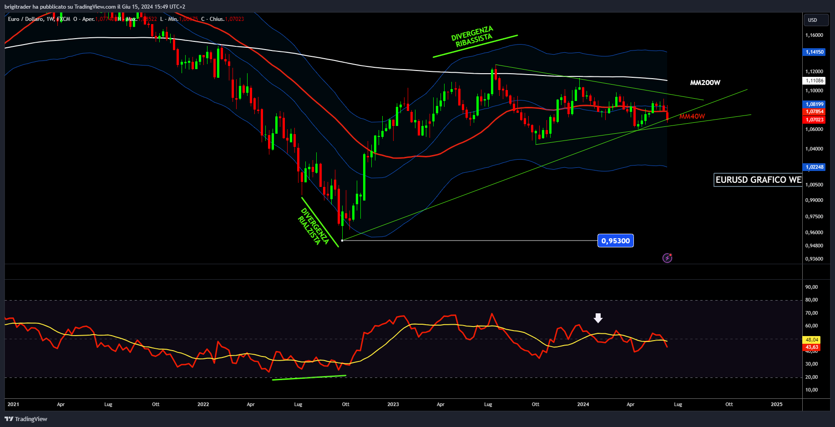Click the red 43,63 RSI value tag
The height and width of the screenshot is (427, 835).
tap(812, 347)
